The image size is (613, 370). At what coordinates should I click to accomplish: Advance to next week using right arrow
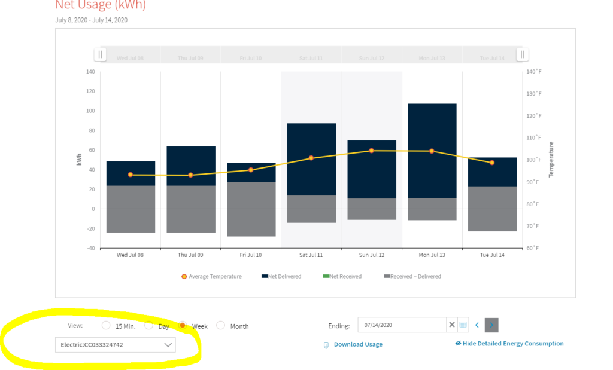(x=491, y=325)
